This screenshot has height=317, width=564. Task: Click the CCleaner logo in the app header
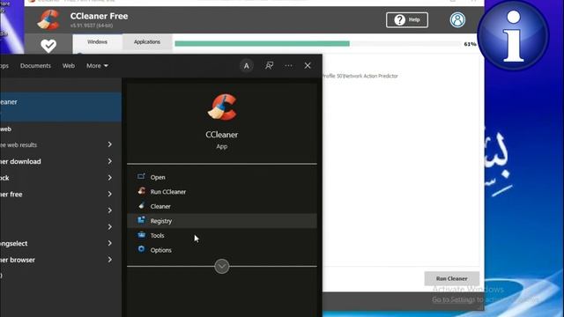pos(48,19)
